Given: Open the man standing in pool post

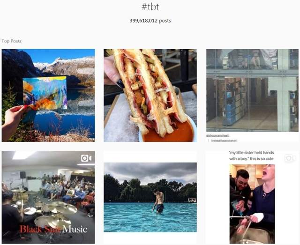Looking at the screenshot, I should tap(150, 197).
